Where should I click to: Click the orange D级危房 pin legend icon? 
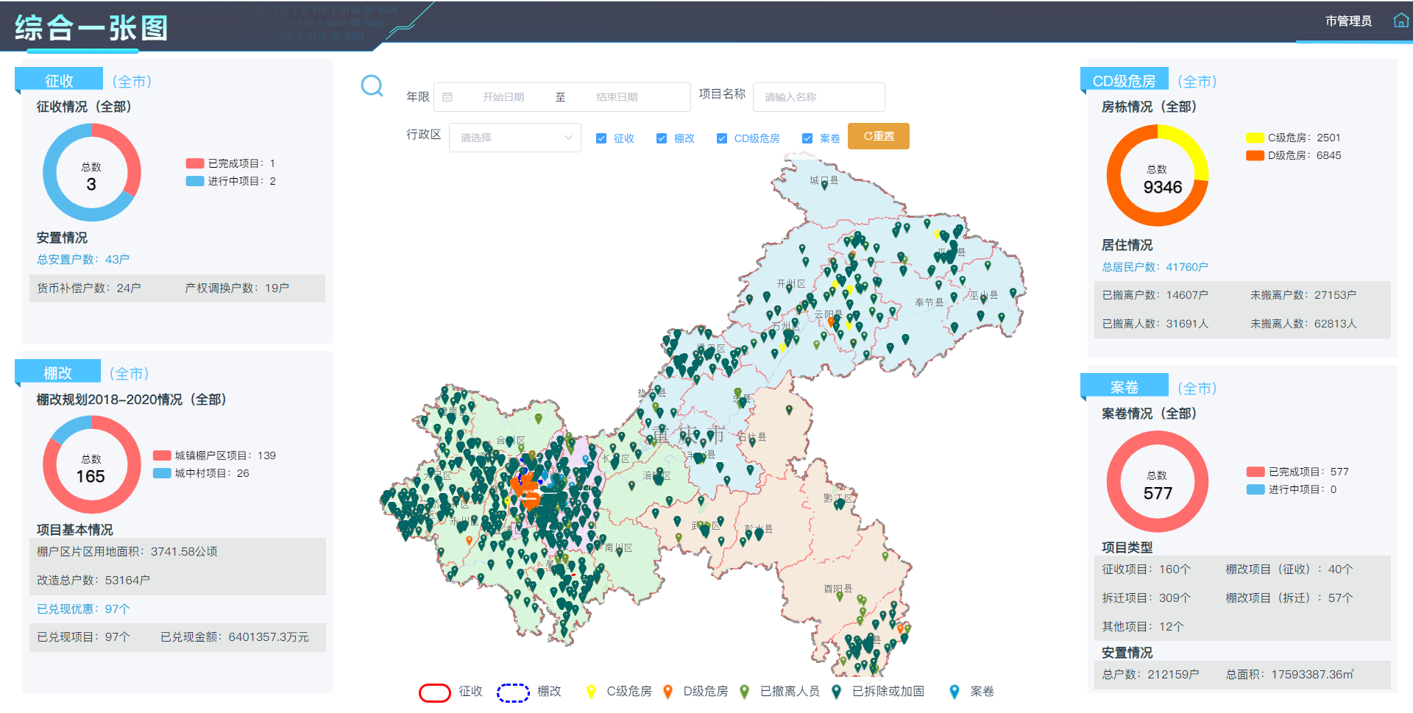(x=667, y=692)
